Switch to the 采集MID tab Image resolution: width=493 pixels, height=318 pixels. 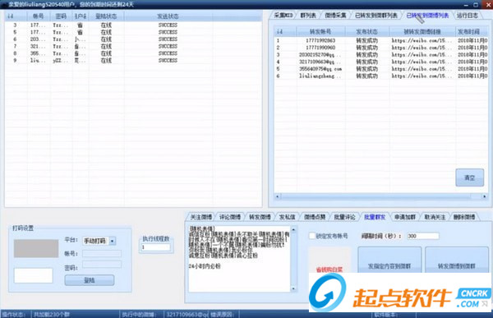click(x=283, y=16)
